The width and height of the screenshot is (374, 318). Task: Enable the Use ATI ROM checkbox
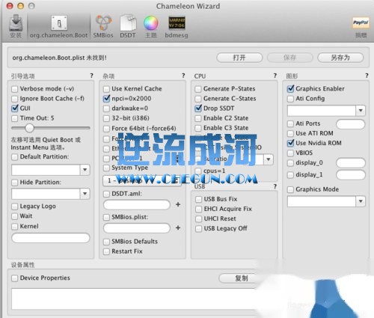(290, 133)
